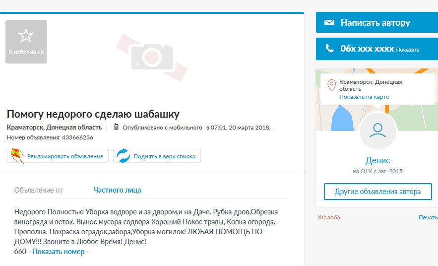The width and height of the screenshot is (438, 266).
Task: Click the camera placeholder photo
Action: (152, 57)
